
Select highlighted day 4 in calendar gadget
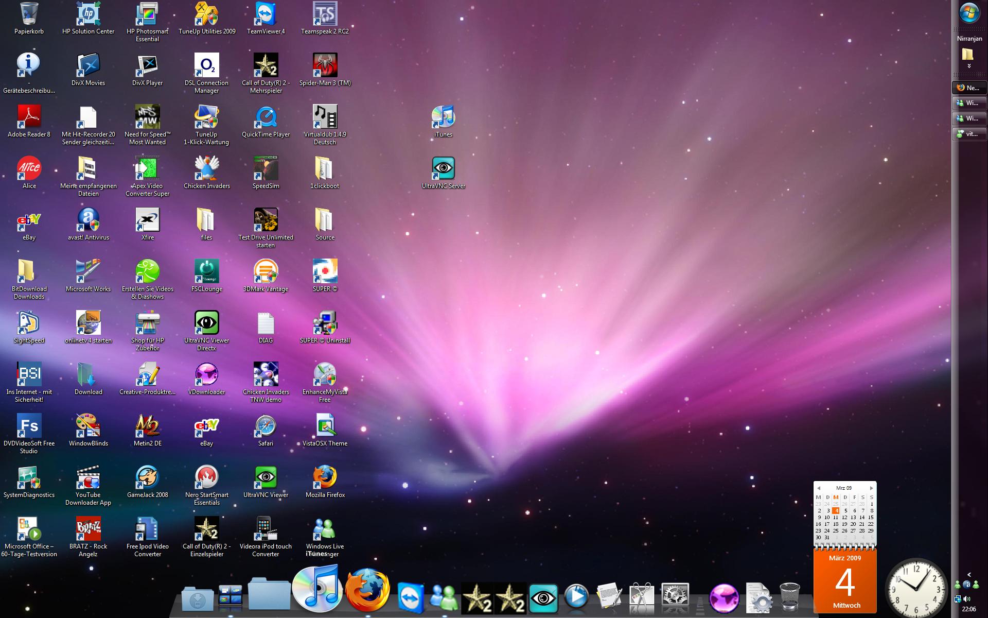click(x=836, y=511)
